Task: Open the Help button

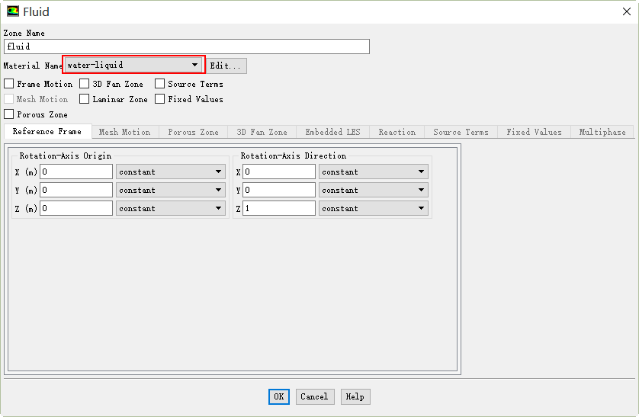Action: tap(355, 396)
